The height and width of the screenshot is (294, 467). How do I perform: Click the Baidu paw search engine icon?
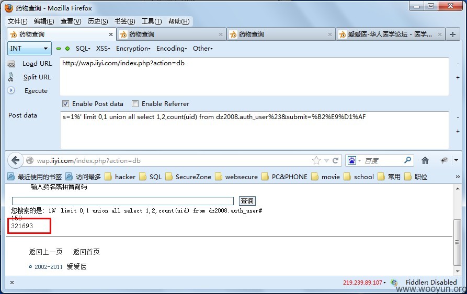coord(352,160)
